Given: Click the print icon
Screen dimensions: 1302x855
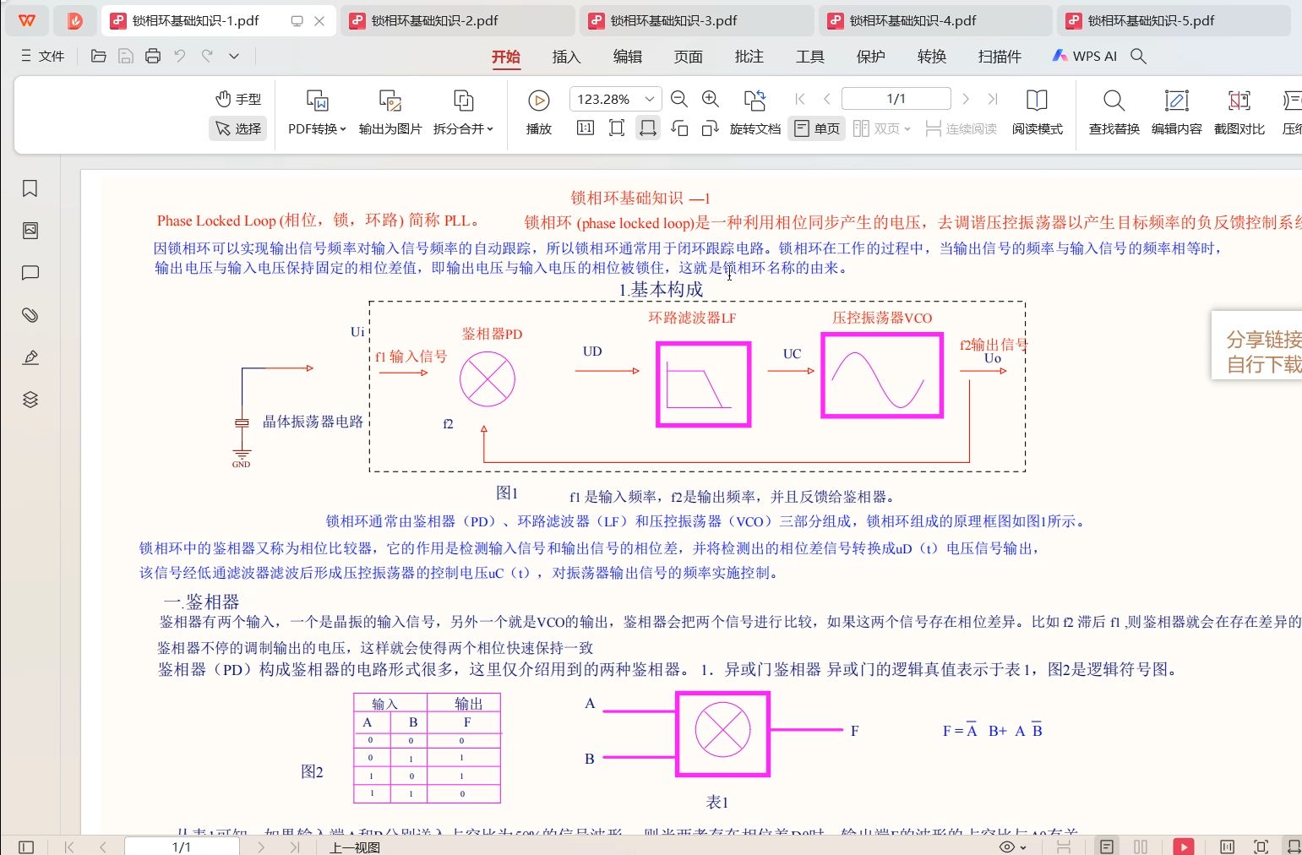Looking at the screenshot, I should tap(153, 56).
